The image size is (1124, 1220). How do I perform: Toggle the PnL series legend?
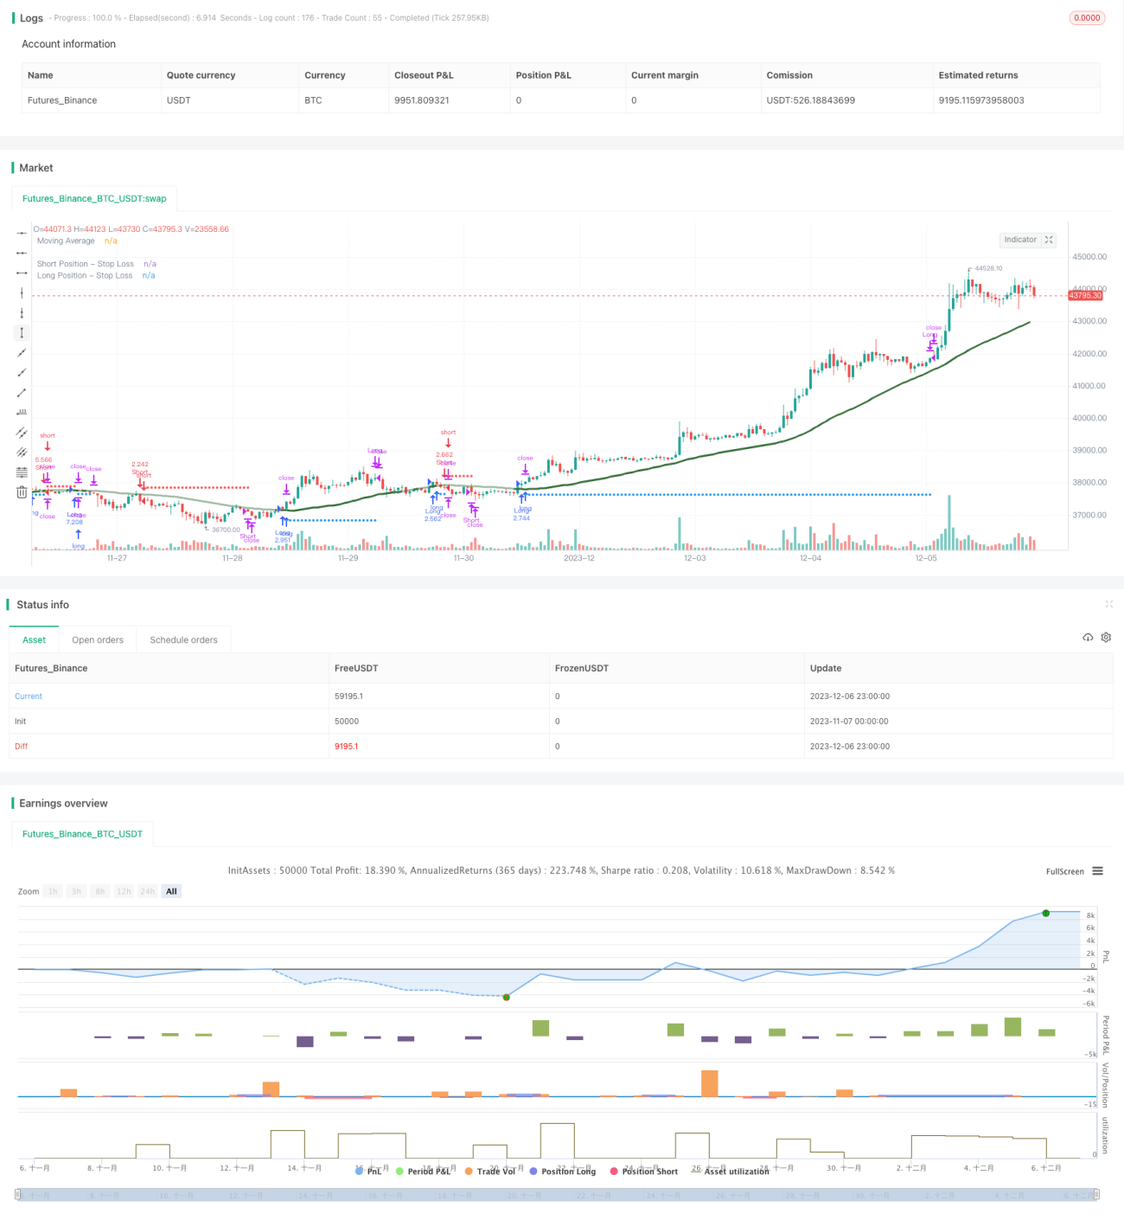click(x=368, y=1172)
